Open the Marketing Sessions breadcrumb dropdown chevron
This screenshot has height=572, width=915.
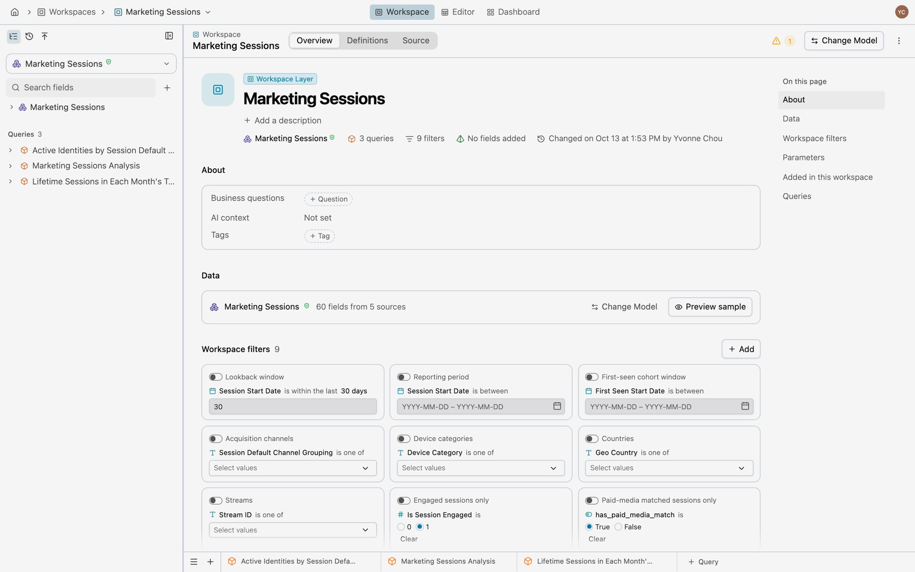tap(208, 12)
